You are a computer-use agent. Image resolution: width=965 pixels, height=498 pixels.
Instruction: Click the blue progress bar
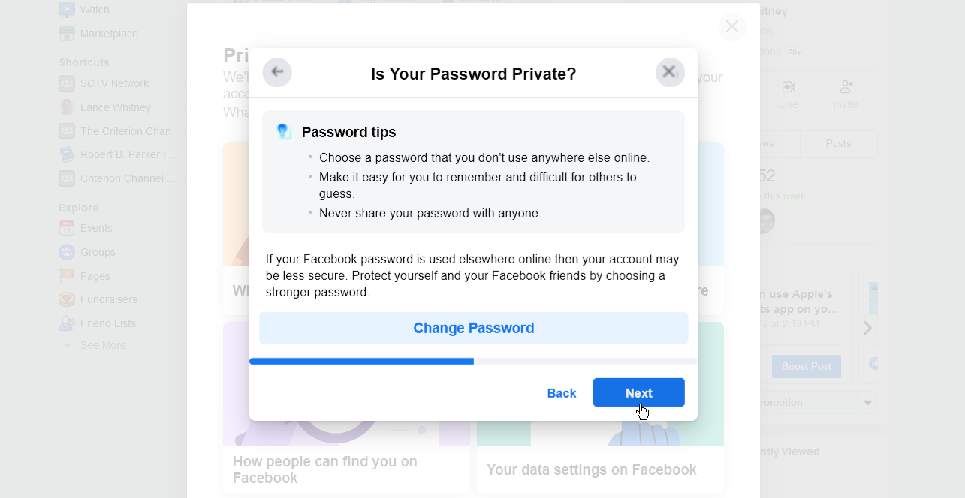click(360, 361)
